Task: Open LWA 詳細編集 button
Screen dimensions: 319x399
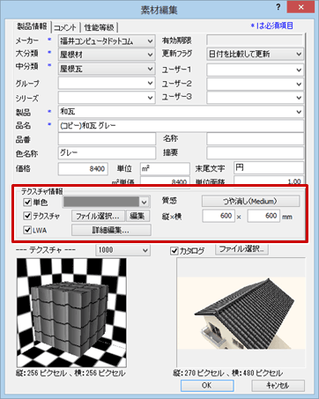Action: click(111, 230)
